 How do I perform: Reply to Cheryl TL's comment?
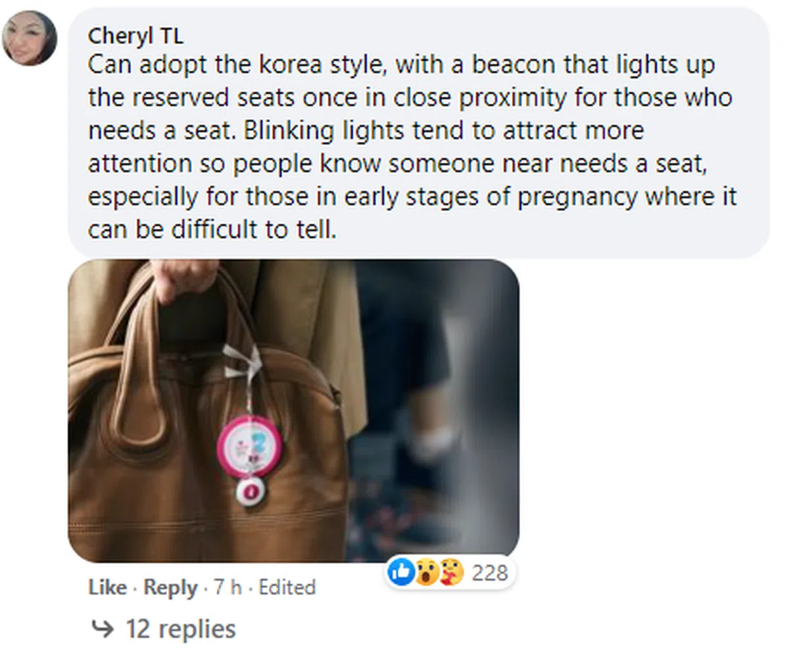(170, 587)
